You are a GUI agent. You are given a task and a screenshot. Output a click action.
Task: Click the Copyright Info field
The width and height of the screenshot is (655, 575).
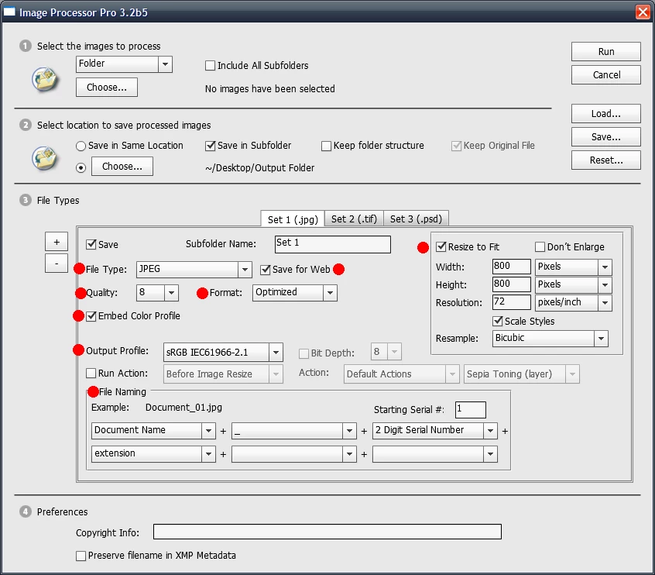[x=327, y=532]
